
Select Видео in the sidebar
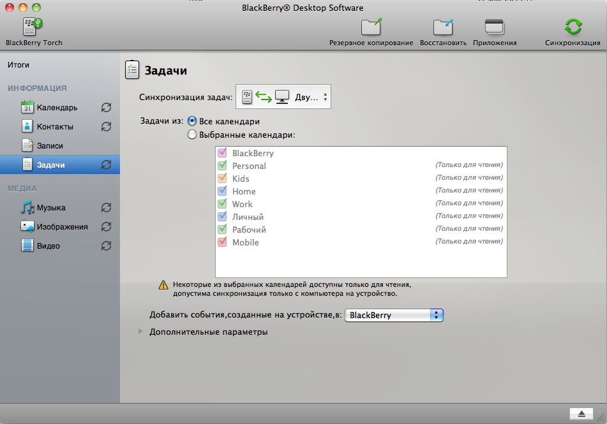[49, 246]
